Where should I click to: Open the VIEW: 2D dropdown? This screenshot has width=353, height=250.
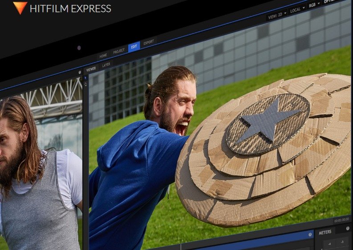point(277,15)
